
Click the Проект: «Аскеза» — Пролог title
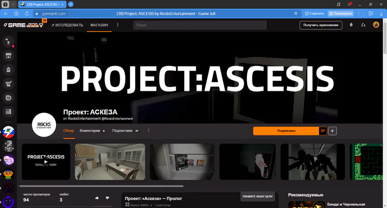(x=154, y=199)
